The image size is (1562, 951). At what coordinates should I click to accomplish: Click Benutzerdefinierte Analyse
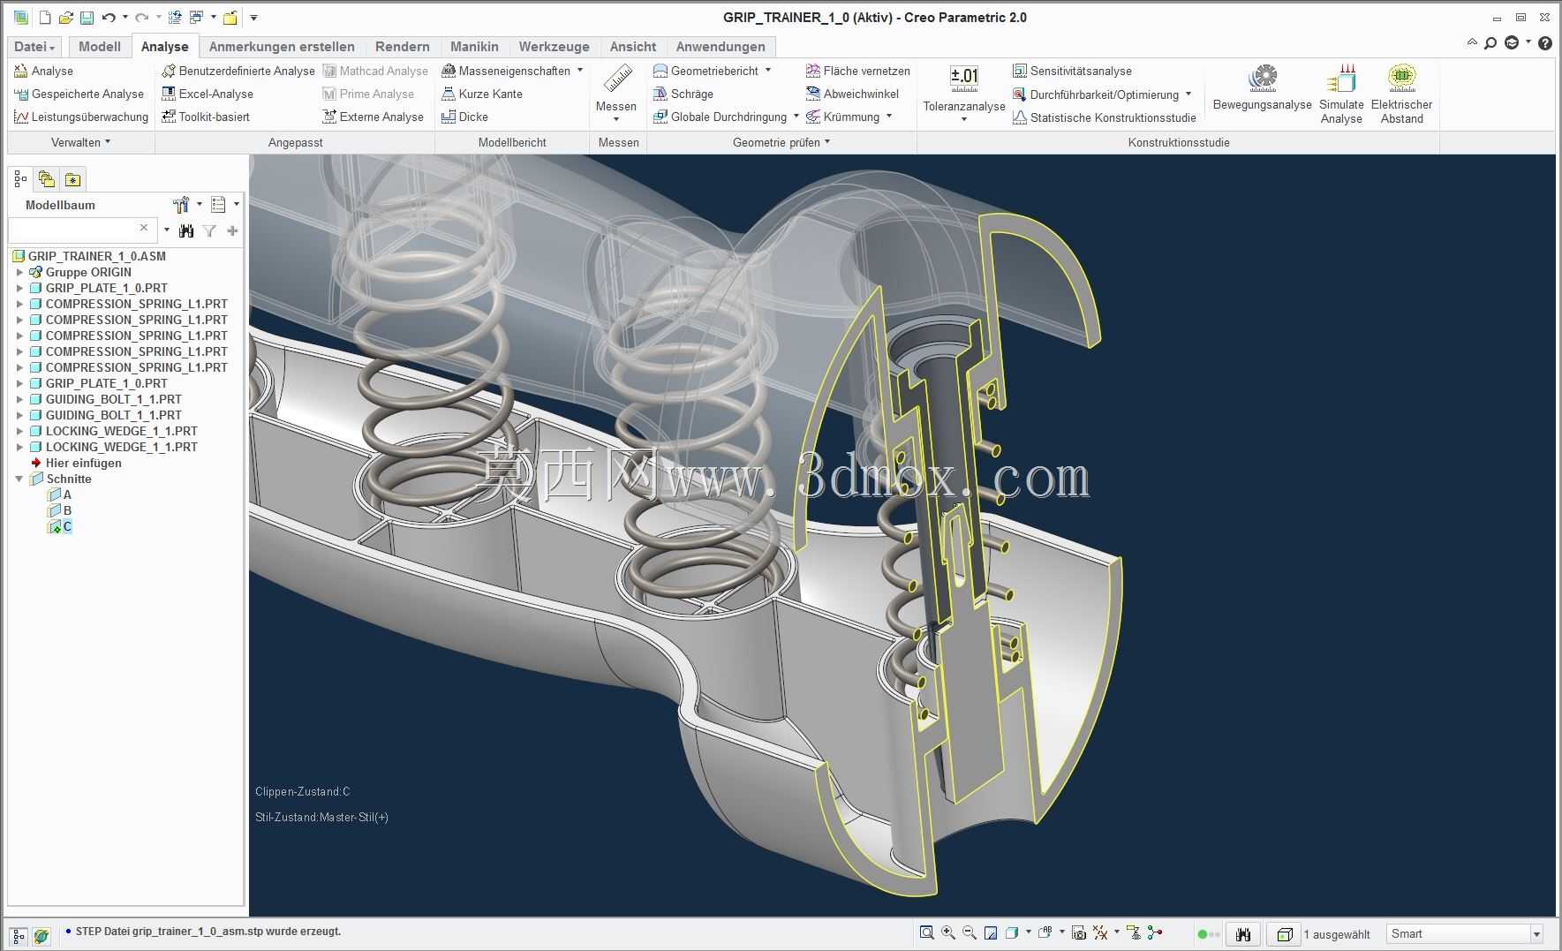coord(238,71)
